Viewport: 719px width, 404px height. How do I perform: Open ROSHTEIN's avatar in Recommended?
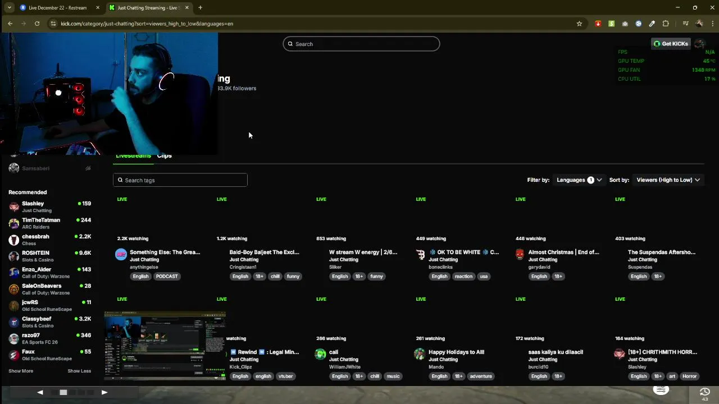(14, 256)
